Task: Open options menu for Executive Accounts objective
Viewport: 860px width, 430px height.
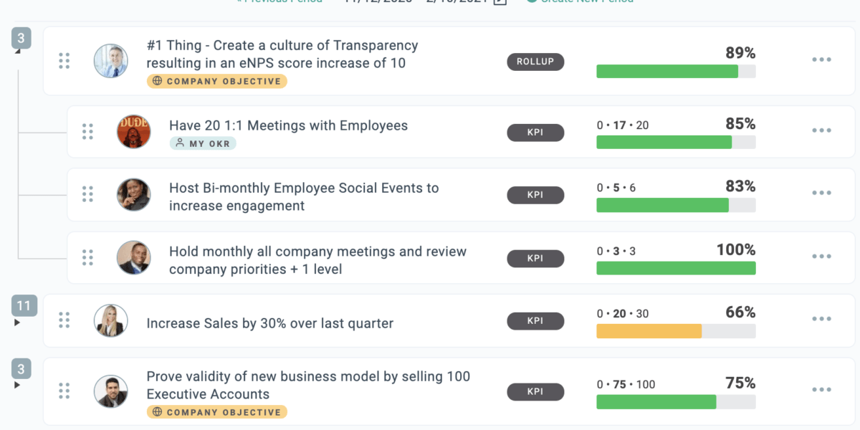Action: (x=821, y=389)
